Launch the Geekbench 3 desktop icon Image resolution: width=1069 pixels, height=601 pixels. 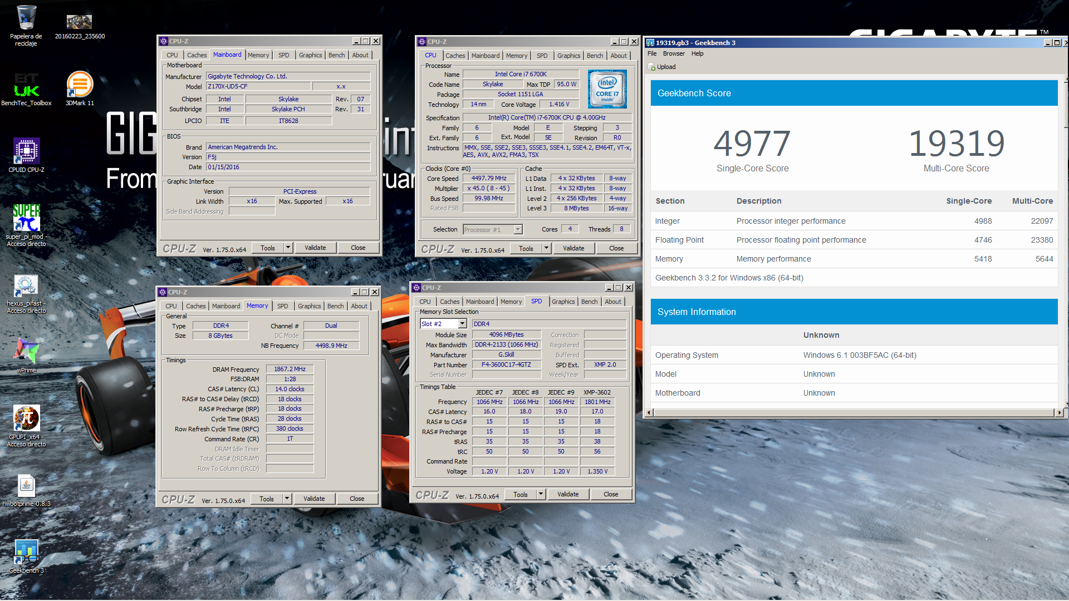tap(26, 552)
